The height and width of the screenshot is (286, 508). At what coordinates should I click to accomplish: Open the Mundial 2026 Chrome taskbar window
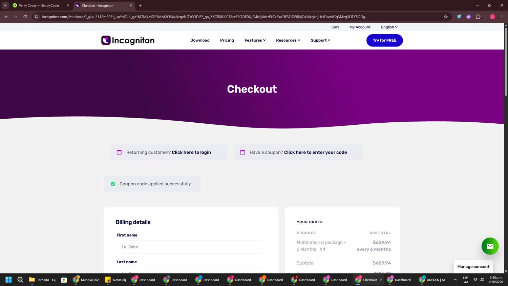point(86,280)
